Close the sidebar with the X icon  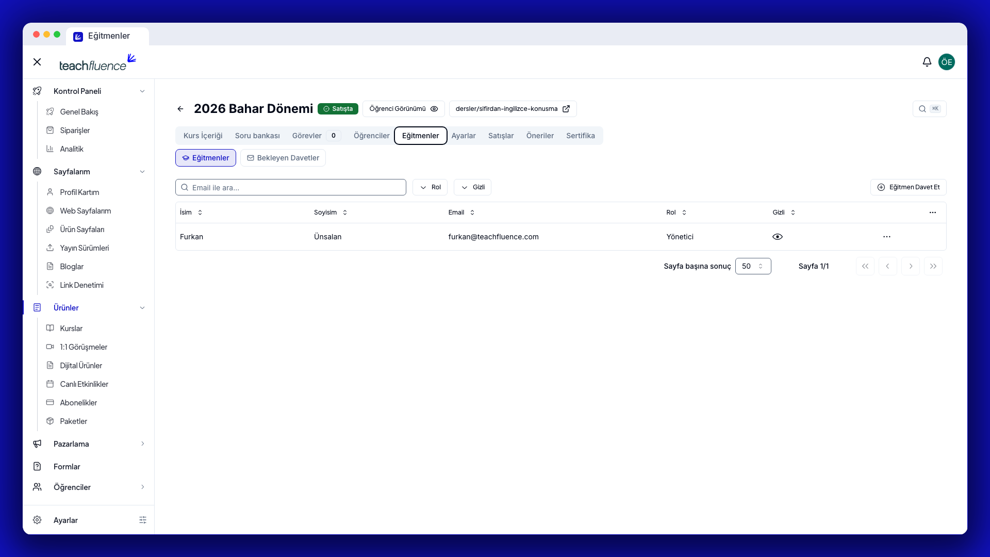tap(37, 62)
